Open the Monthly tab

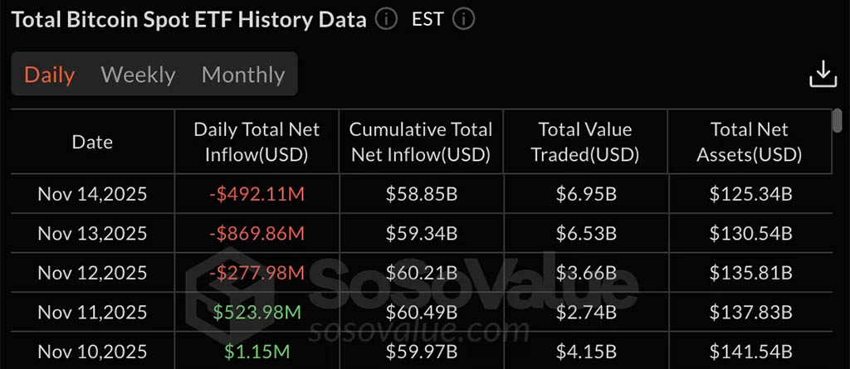[x=243, y=75]
